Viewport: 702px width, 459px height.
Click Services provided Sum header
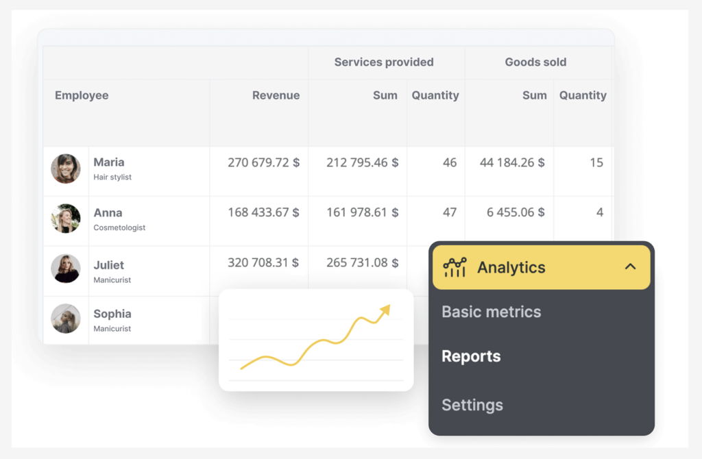pos(385,95)
